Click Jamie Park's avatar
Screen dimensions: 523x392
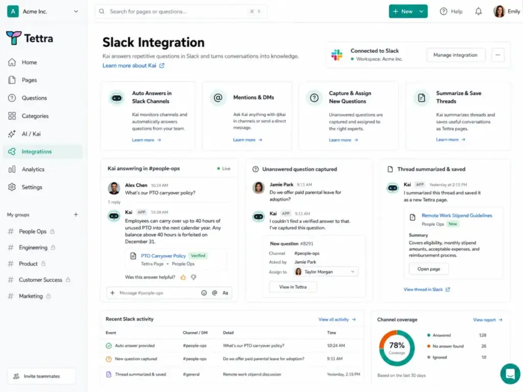coord(258,188)
